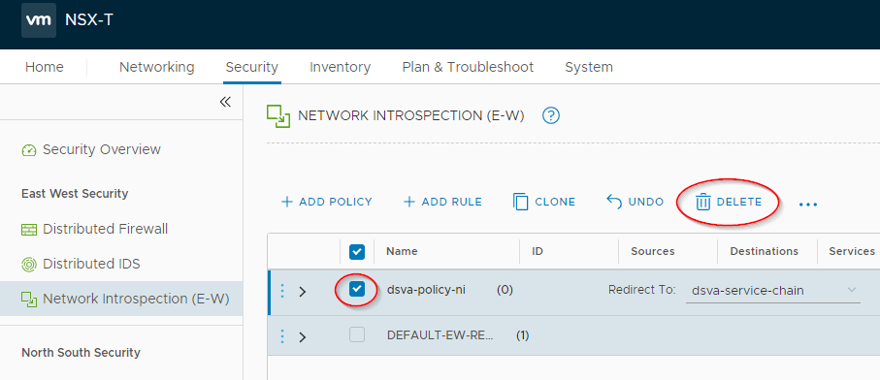Image resolution: width=880 pixels, height=380 pixels.
Task: Click the (0) rule count of dsva-policy-ni
Action: [505, 290]
